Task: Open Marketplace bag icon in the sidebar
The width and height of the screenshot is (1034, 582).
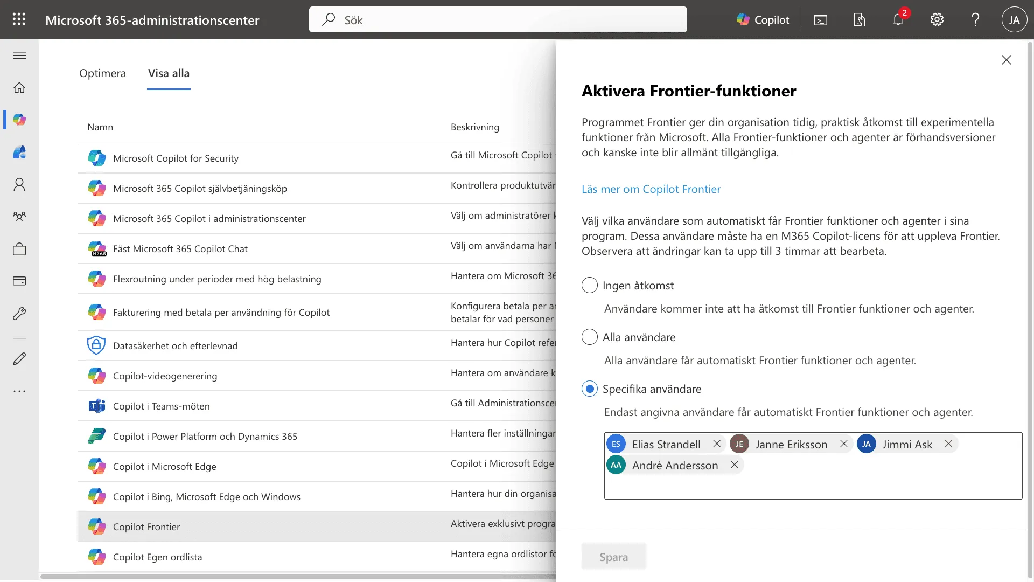Action: click(x=19, y=249)
